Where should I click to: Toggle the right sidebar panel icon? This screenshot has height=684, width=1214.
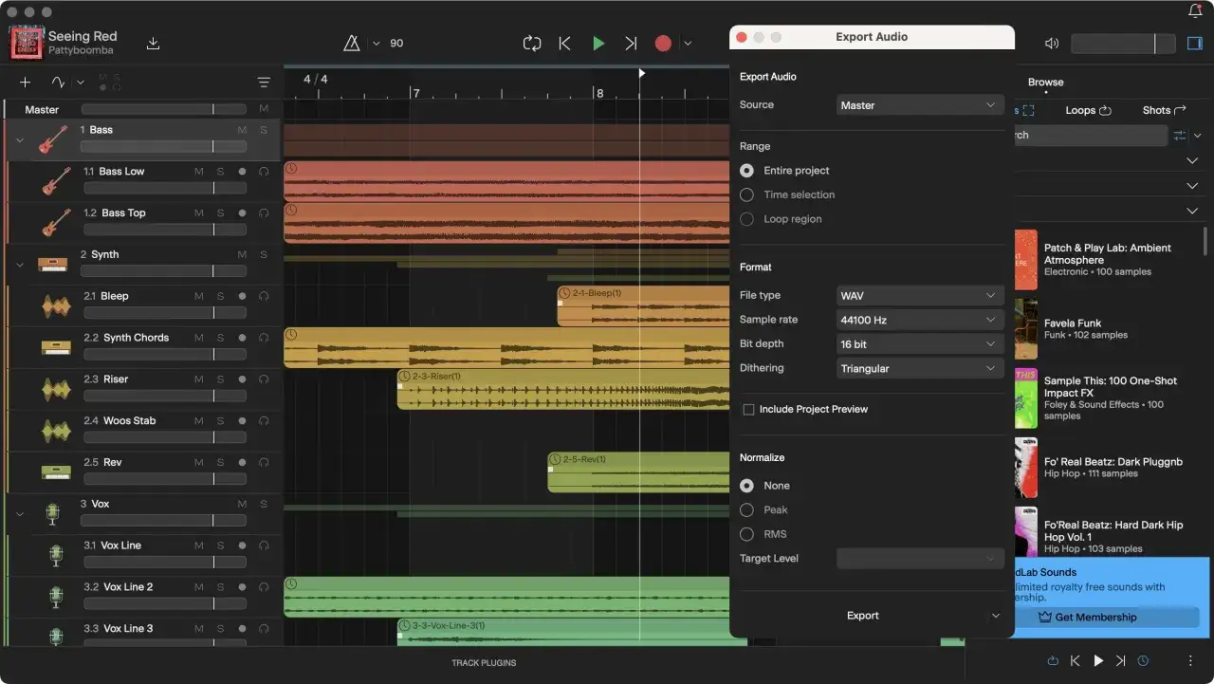[1194, 44]
